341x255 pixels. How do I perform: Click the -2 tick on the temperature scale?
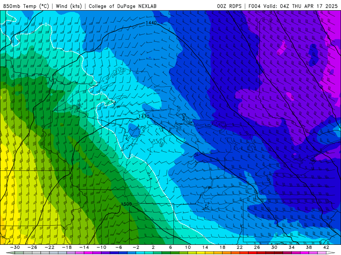tap(136, 247)
